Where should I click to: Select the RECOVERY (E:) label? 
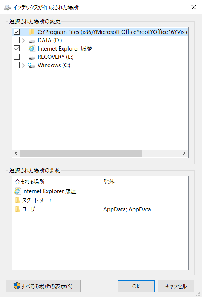pyautogui.click(x=56, y=57)
